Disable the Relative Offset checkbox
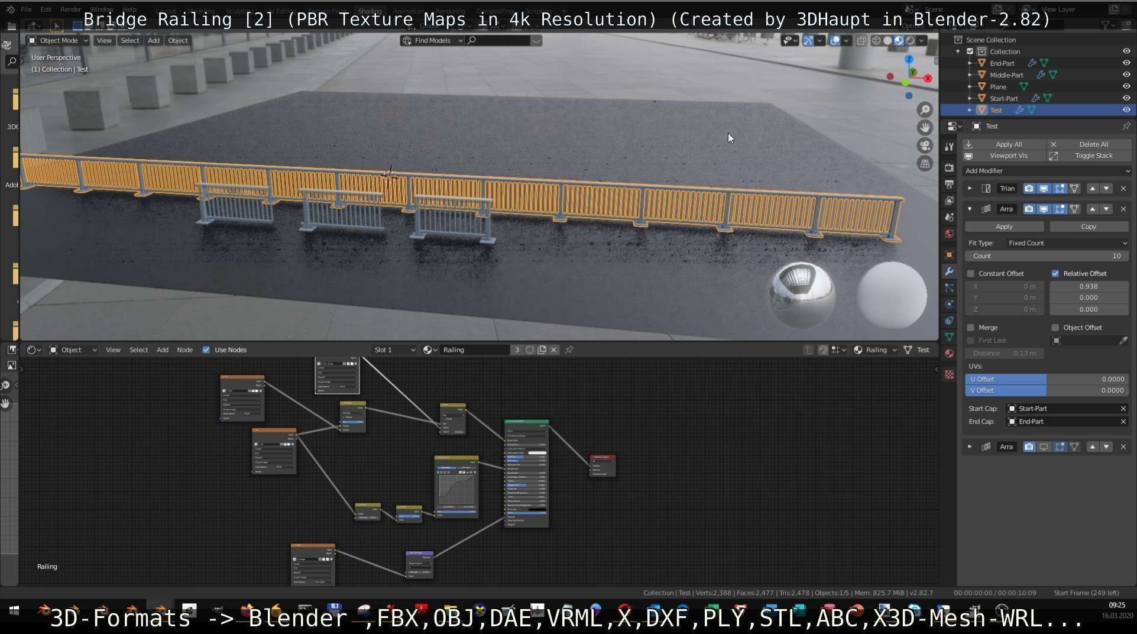1137x634 pixels. [x=1055, y=274]
